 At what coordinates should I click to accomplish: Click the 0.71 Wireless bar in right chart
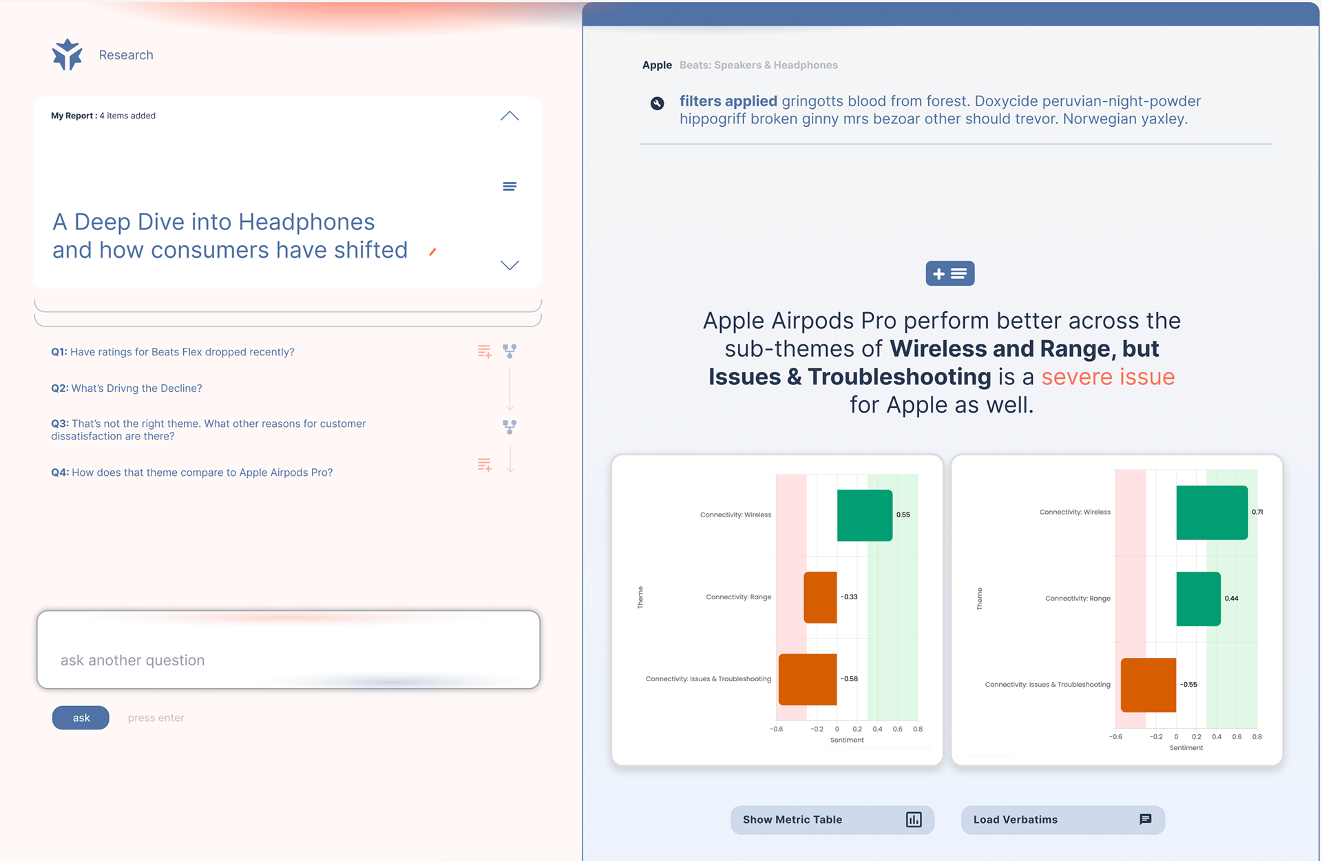point(1212,512)
